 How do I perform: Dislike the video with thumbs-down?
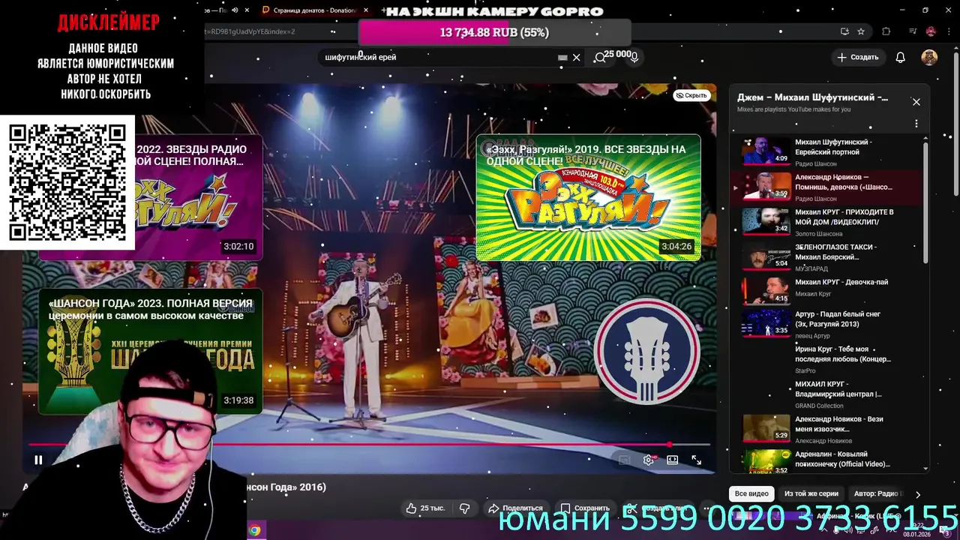point(465,508)
